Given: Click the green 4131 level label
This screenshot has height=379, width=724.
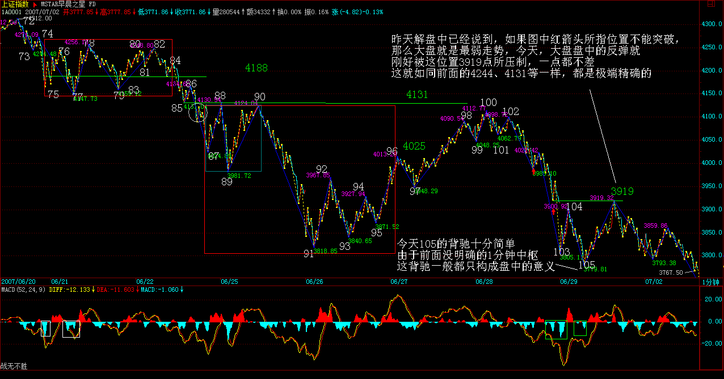Looking at the screenshot, I should click(417, 95).
